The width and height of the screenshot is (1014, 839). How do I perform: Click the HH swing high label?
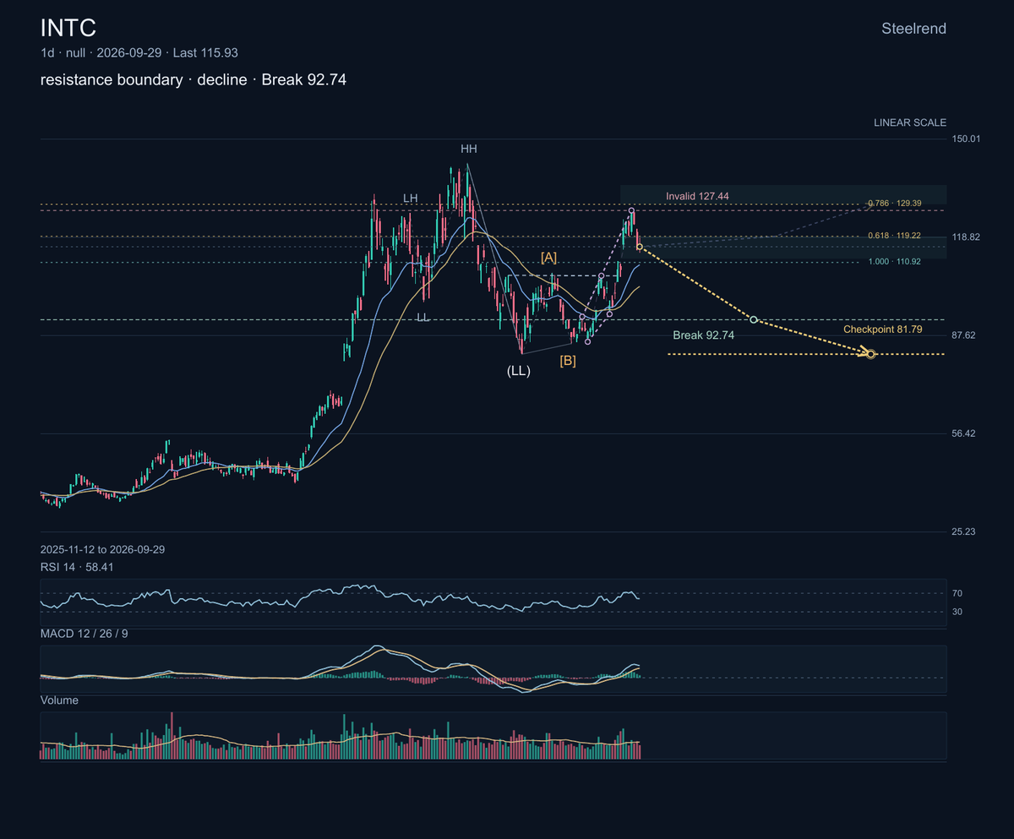click(x=469, y=149)
